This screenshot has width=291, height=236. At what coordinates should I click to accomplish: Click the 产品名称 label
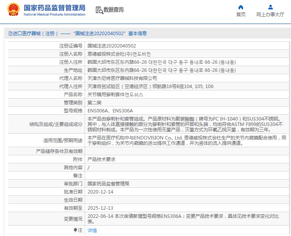click(x=73, y=95)
